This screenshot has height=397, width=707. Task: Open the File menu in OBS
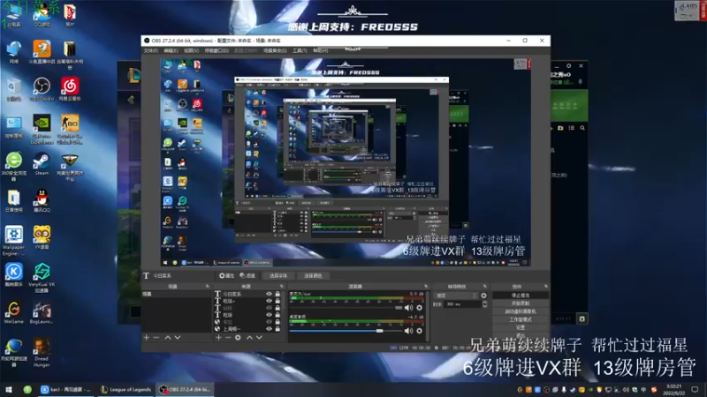pos(150,51)
